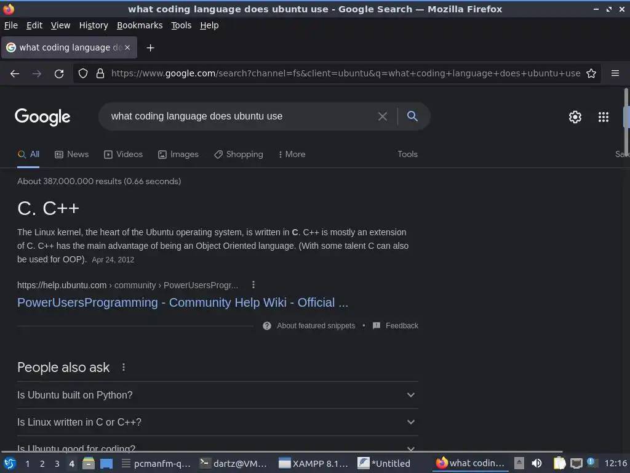Open a new tab with plus button
Image resolution: width=630 pixels, height=473 pixels.
point(150,48)
